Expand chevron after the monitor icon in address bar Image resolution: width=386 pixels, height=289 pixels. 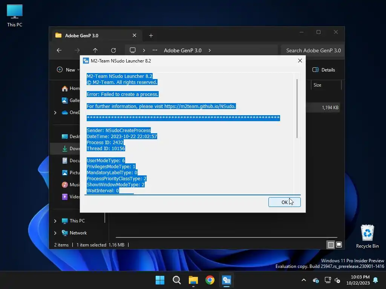(x=144, y=50)
